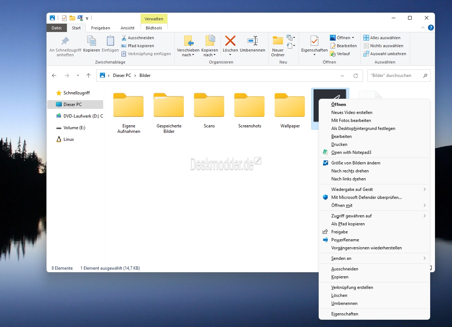Expand the Senden an submenu

374,258
